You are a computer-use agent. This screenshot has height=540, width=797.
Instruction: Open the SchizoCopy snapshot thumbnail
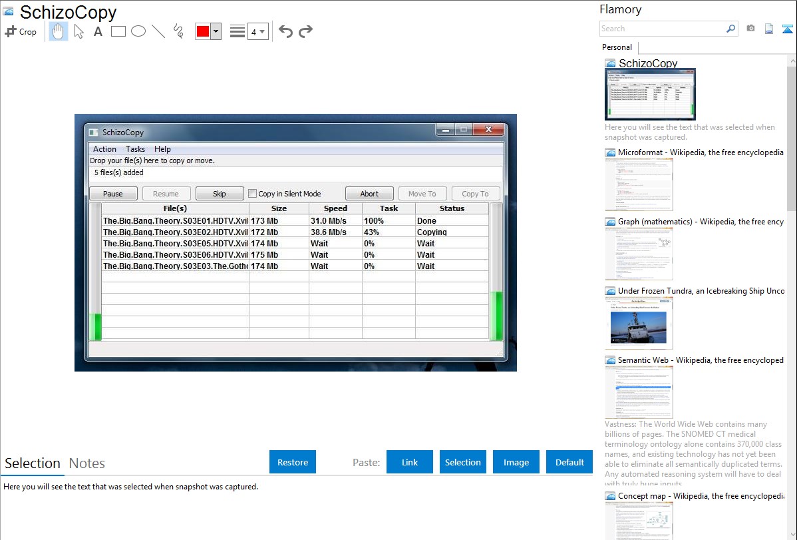click(x=650, y=94)
